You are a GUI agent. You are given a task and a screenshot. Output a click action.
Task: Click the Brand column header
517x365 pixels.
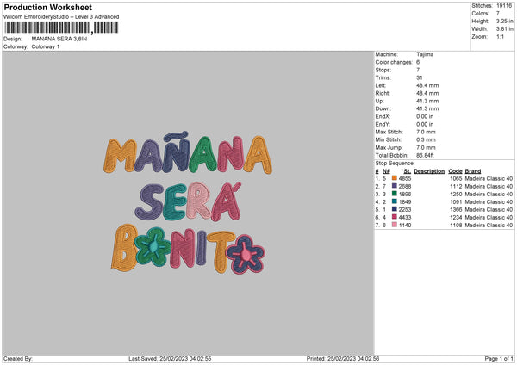pos(473,170)
